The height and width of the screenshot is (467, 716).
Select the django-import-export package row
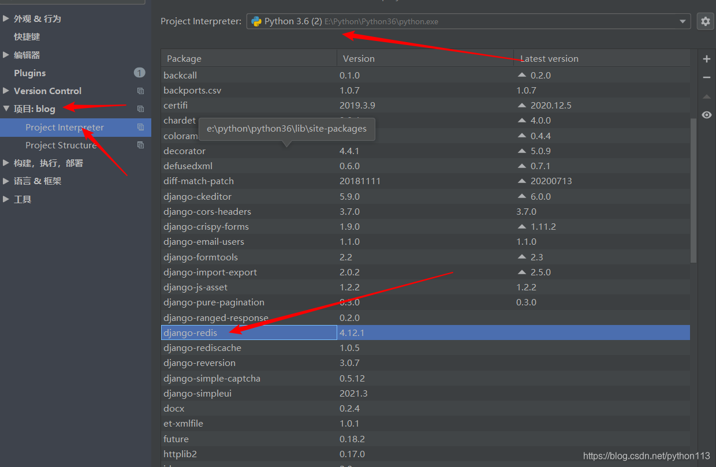click(x=426, y=272)
